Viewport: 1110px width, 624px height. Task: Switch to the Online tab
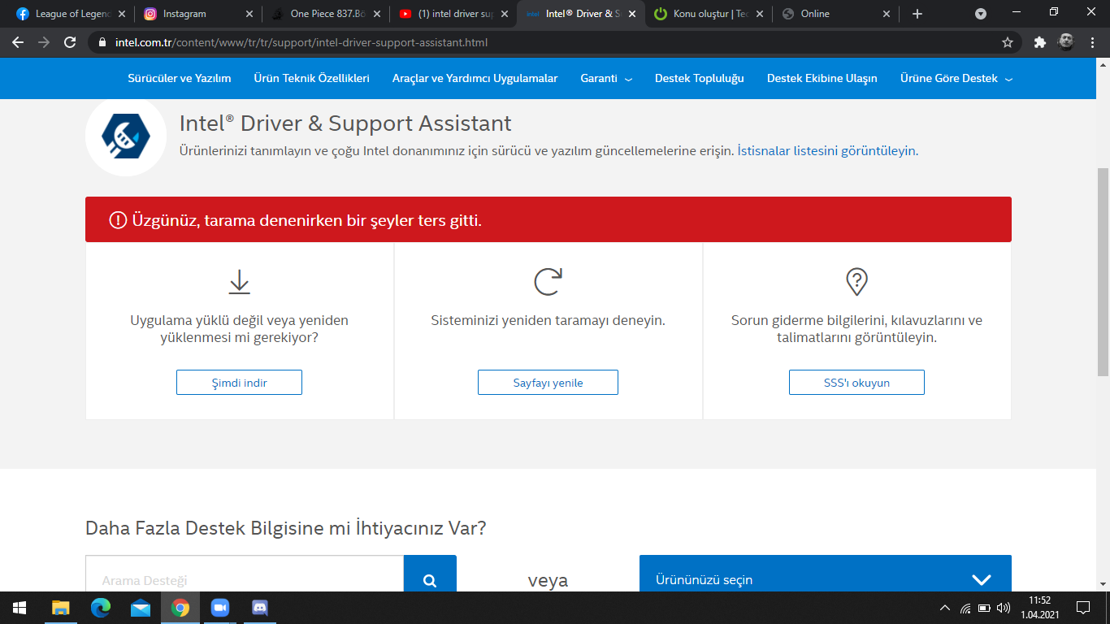[835, 14]
